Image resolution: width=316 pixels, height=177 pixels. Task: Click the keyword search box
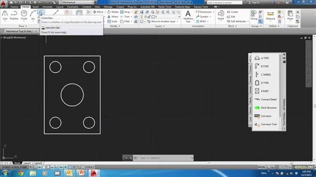[225, 2]
